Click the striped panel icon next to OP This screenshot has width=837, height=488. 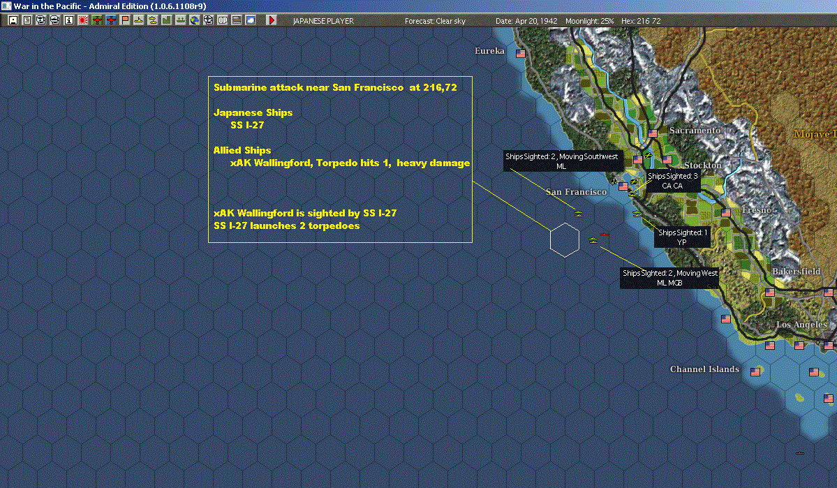237,20
